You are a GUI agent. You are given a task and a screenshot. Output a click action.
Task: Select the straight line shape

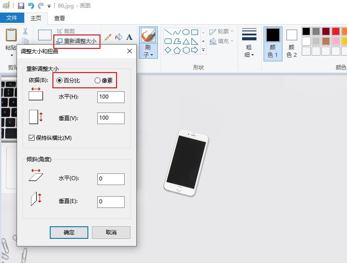pyautogui.click(x=168, y=32)
